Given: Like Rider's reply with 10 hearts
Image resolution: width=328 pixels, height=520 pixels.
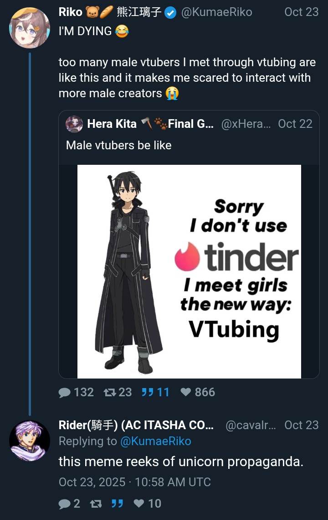Looking at the screenshot, I should pyautogui.click(x=139, y=504).
